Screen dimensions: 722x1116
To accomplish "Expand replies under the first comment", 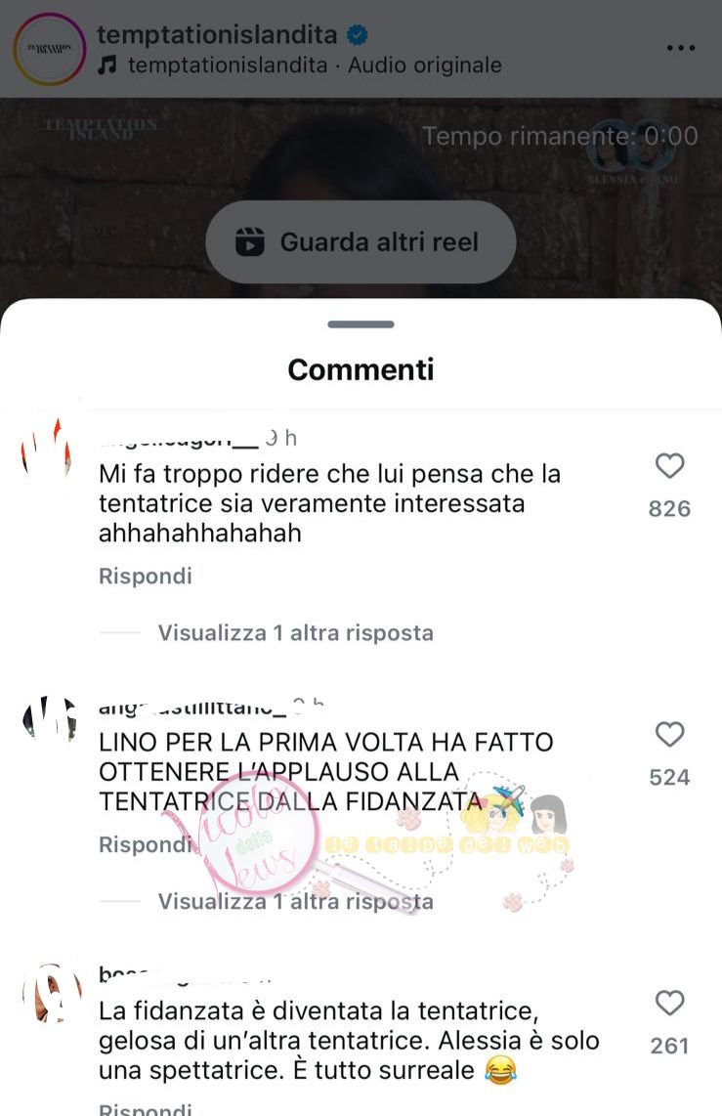I will tap(295, 632).
